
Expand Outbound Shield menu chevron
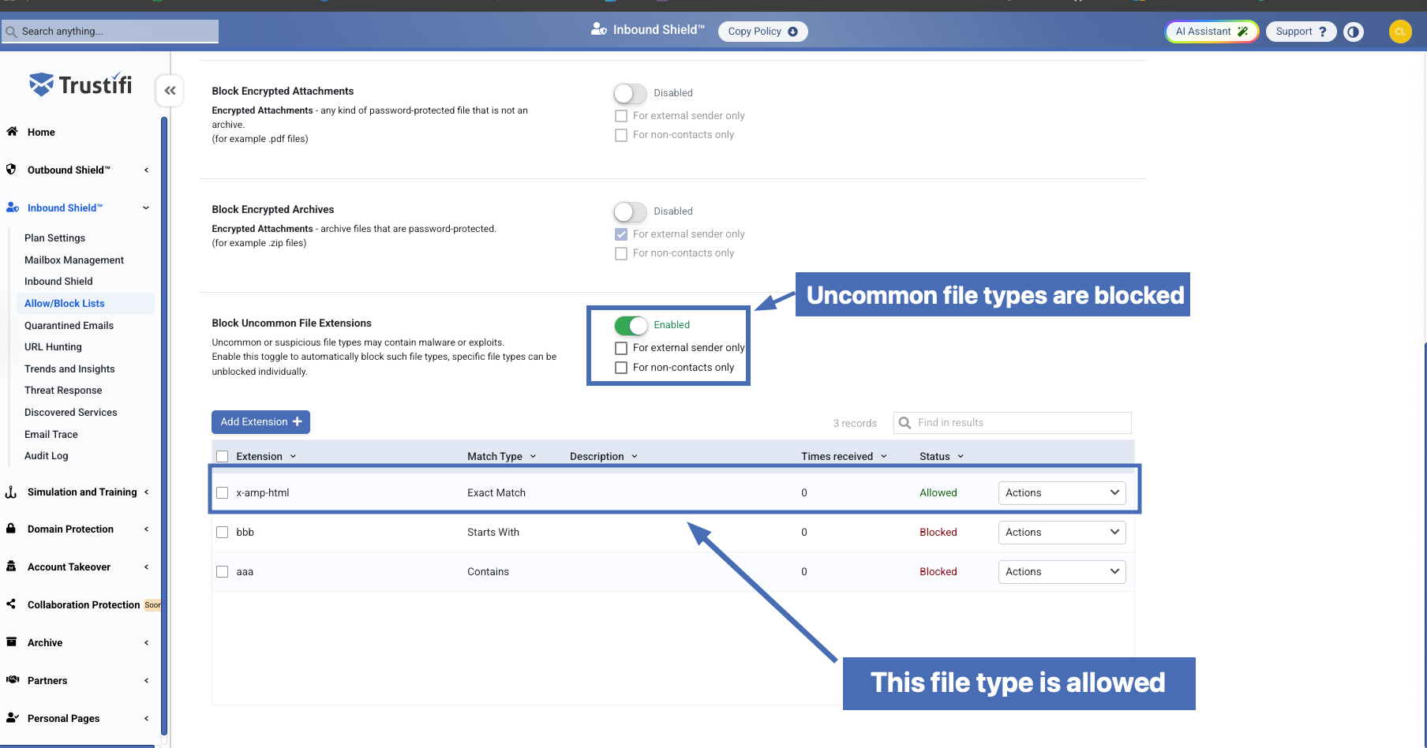(146, 170)
